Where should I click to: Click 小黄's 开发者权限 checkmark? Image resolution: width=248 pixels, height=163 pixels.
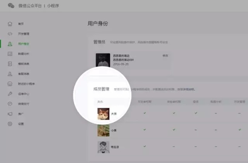[x=145, y=130]
